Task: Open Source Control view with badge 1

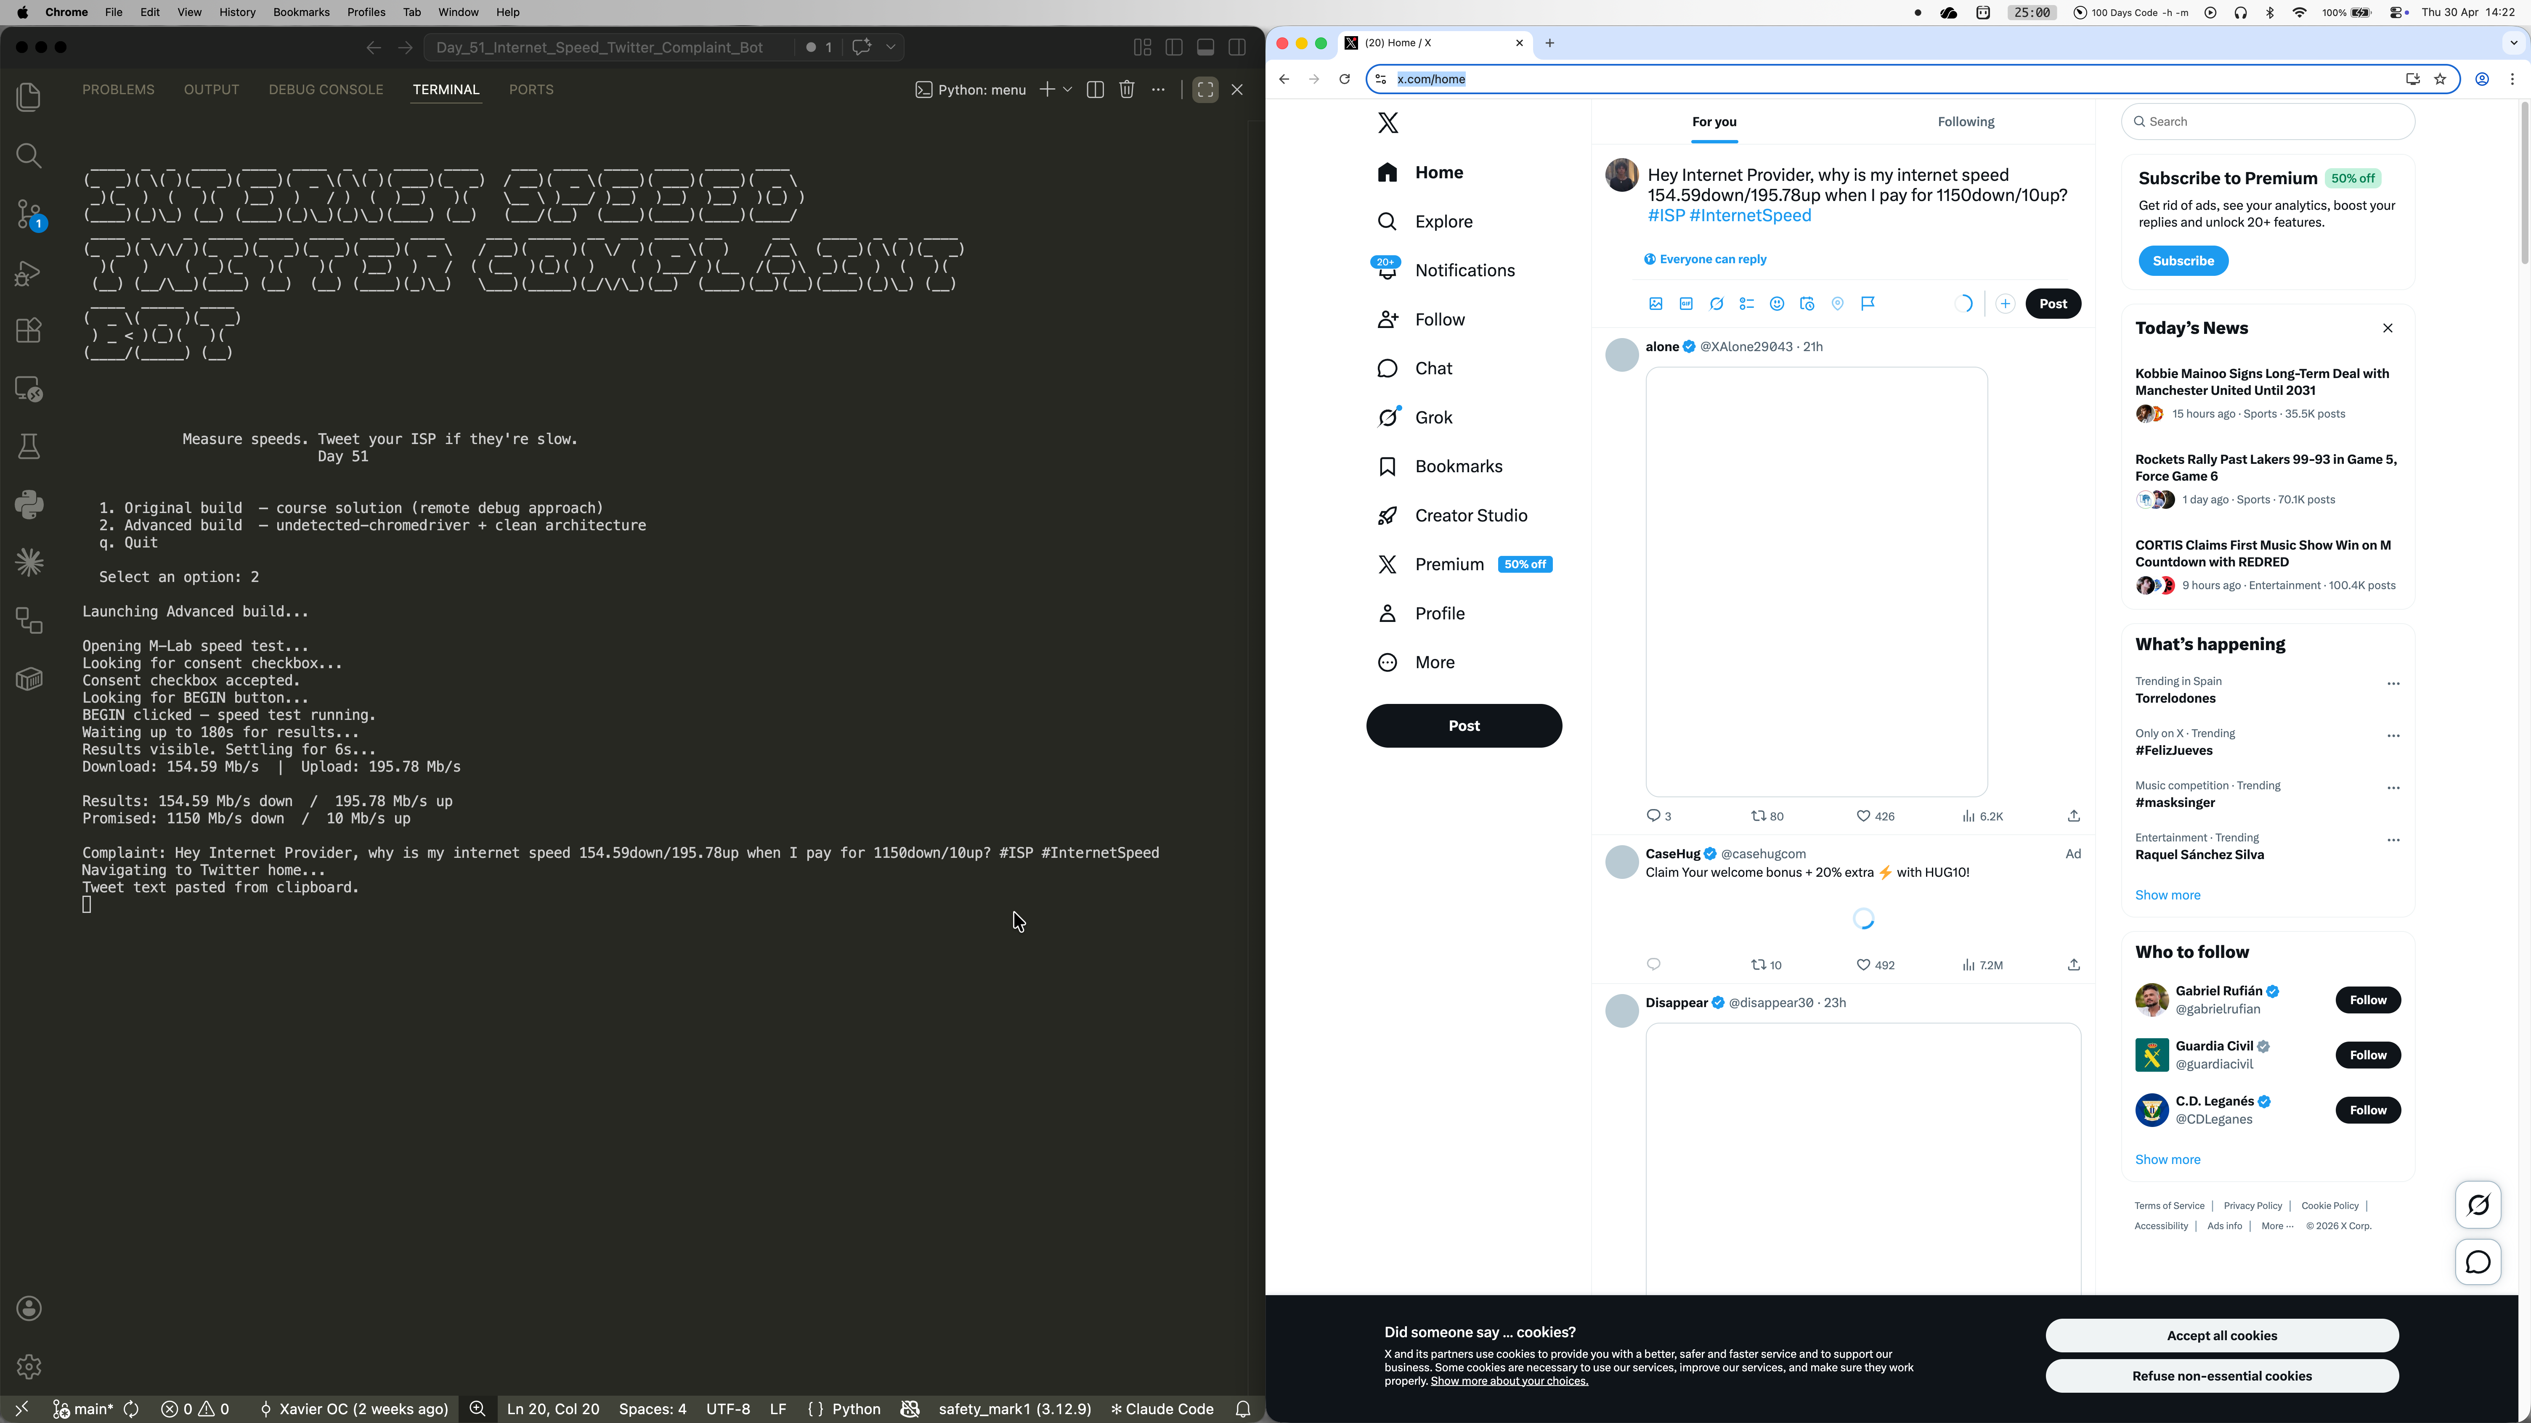Action: [x=29, y=214]
